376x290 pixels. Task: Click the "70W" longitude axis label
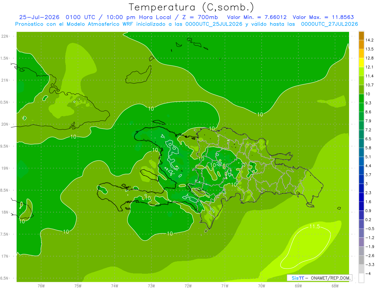click(261, 286)
